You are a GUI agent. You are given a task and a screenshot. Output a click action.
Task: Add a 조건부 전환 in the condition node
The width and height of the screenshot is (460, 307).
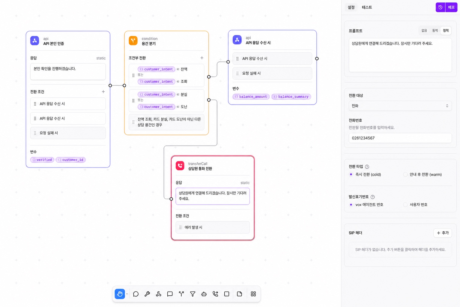[202, 58]
